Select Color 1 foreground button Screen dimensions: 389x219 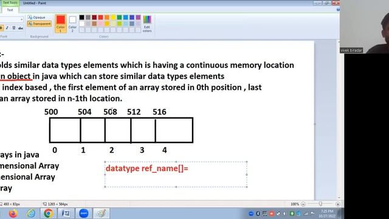(x=60, y=24)
